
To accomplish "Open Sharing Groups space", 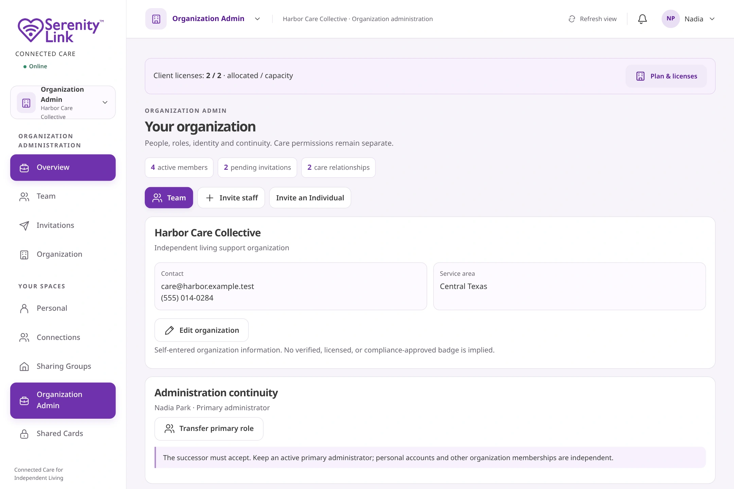I will coord(63,366).
